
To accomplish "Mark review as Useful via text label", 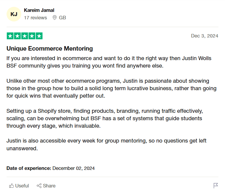I will (x=22, y=186).
